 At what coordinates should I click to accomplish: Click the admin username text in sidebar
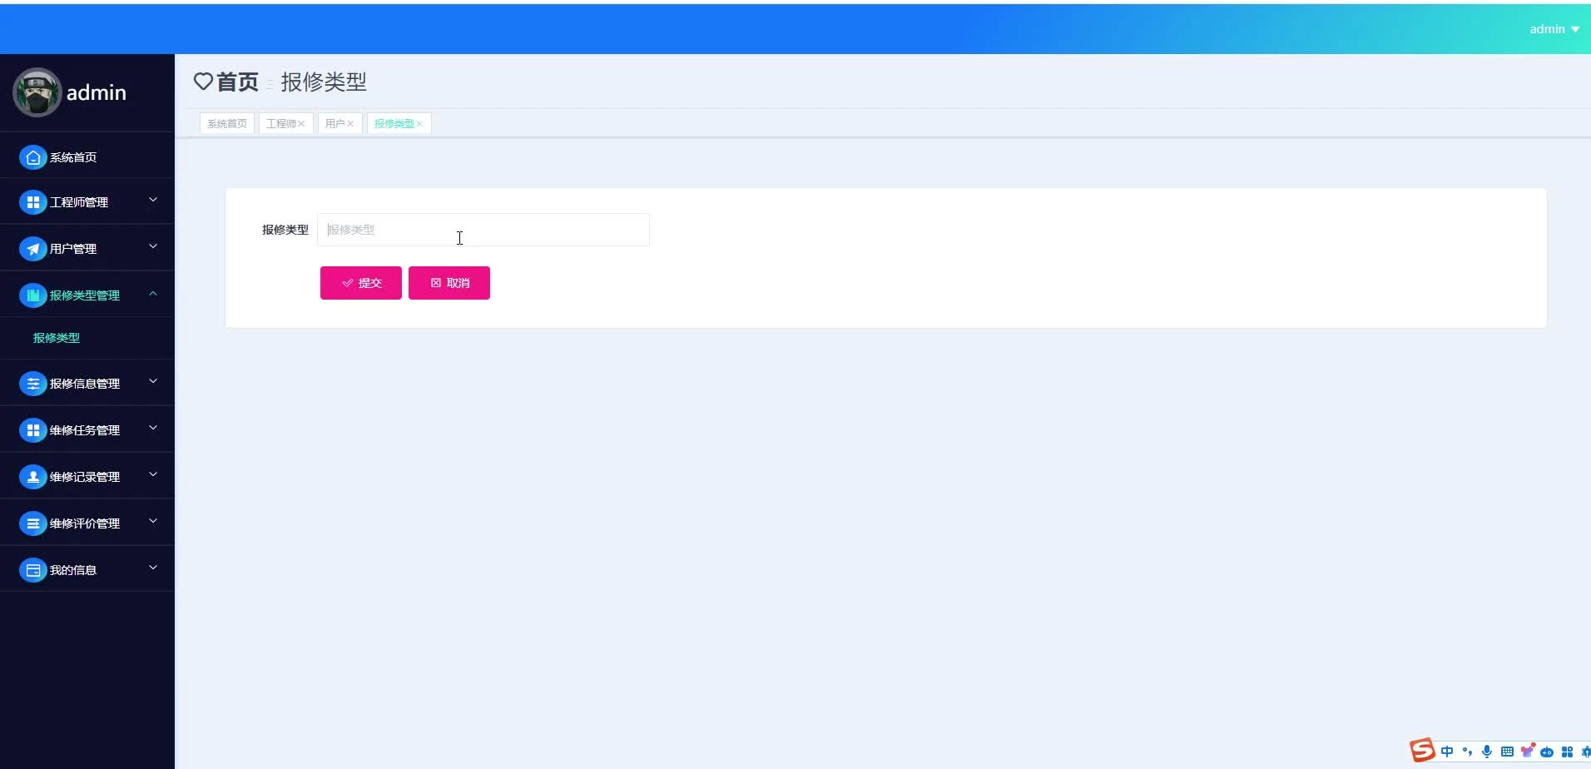pos(97,92)
